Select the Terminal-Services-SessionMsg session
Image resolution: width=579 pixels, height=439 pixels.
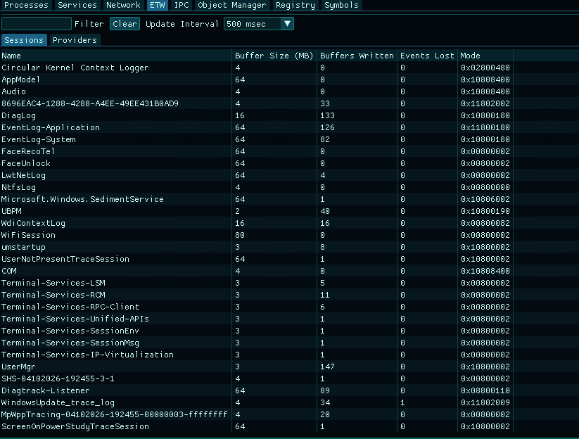(x=257, y=343)
